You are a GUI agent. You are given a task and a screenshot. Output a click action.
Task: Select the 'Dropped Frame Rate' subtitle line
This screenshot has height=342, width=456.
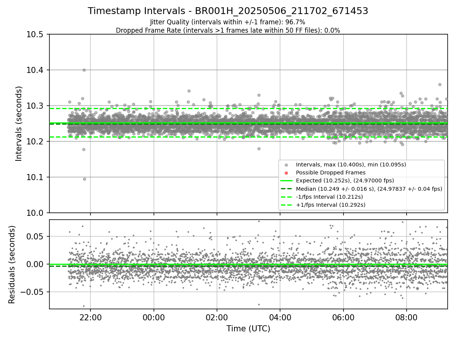pyautogui.click(x=228, y=30)
